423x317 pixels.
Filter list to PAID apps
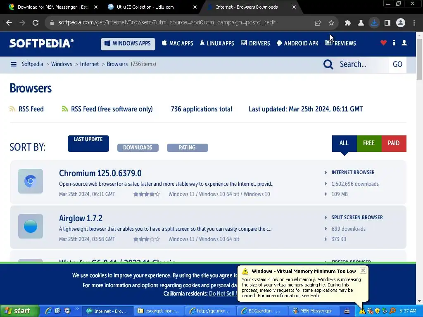(394, 143)
